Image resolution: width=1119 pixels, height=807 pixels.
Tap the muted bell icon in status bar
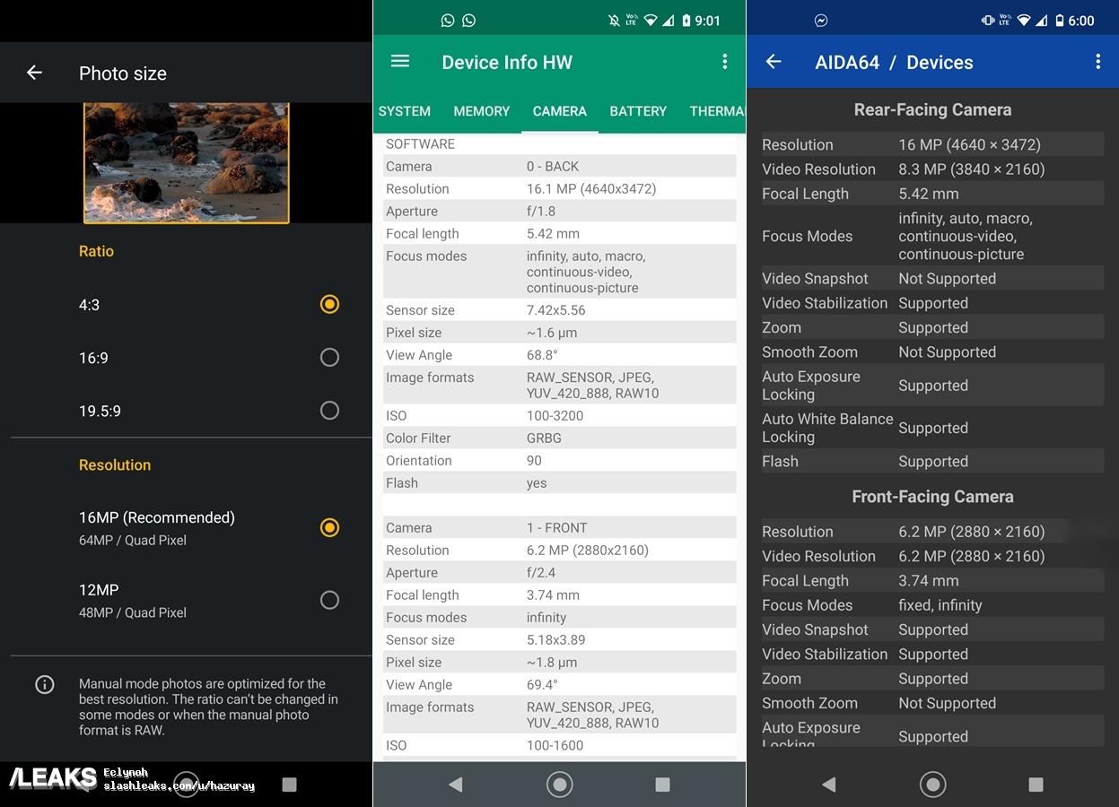(x=614, y=21)
